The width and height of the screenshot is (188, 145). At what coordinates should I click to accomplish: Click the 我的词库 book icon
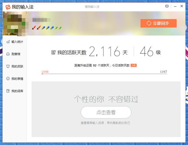pyautogui.click(x=8, y=91)
